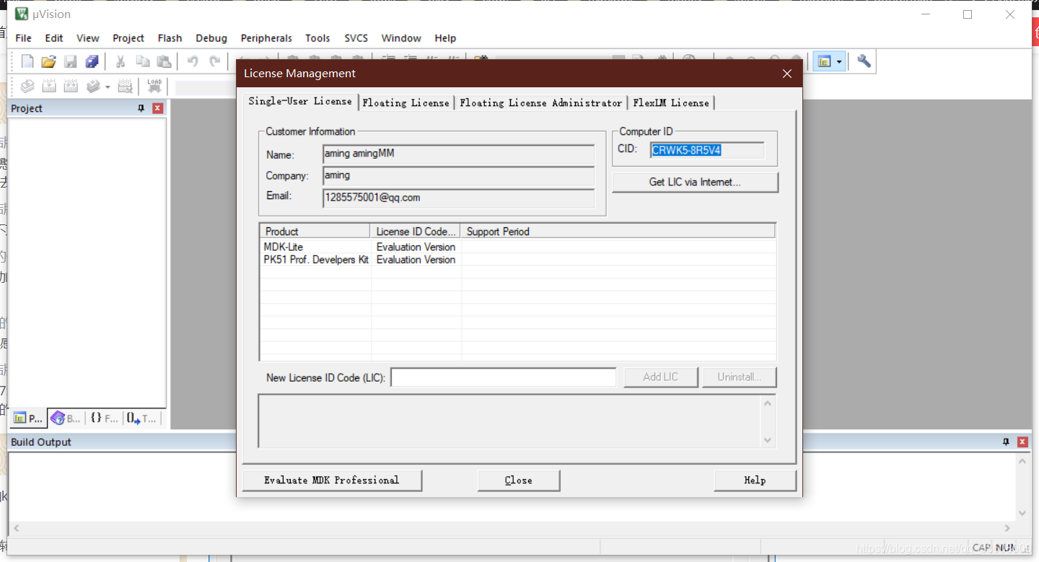The height and width of the screenshot is (562, 1039).
Task: Open the Help menu
Action: pos(445,38)
